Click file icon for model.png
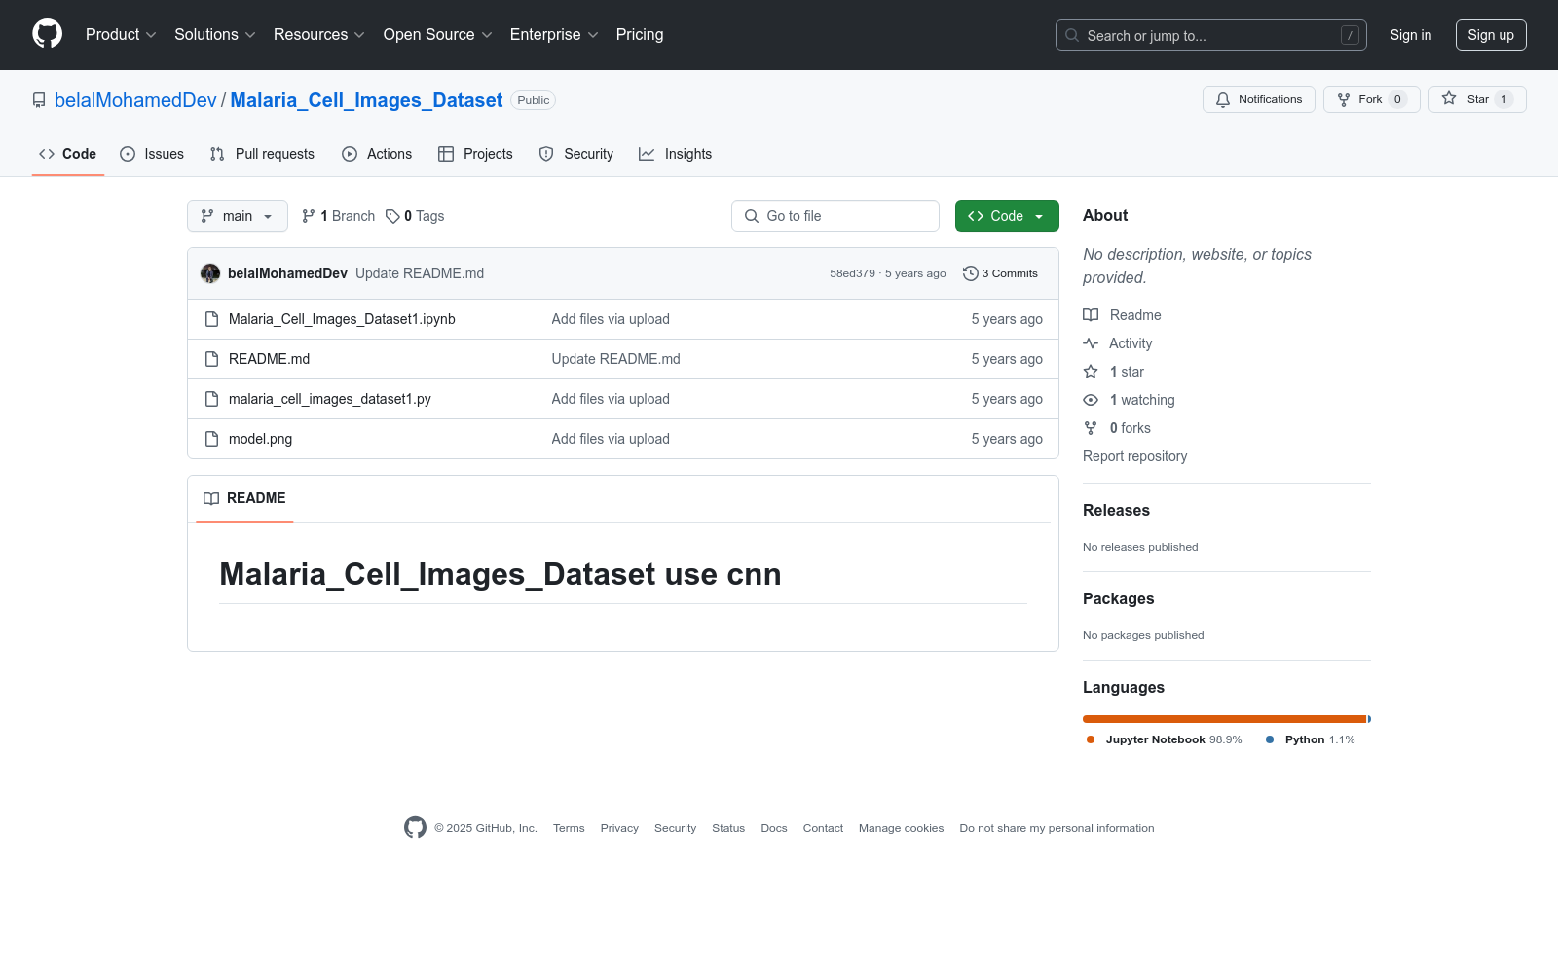The image size is (1558, 973). point(211,439)
